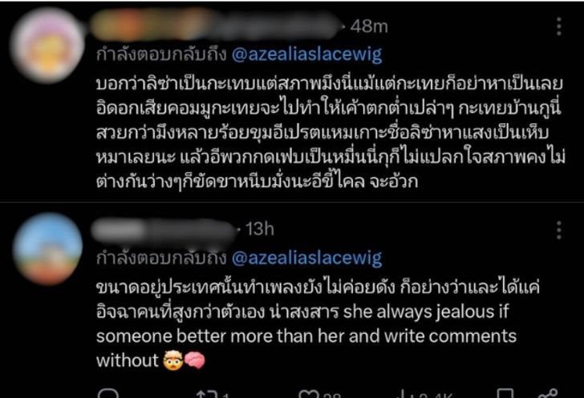The height and width of the screenshot is (398, 584).
Task: Open the first Thai reply text to view the thread
Action: pos(331,133)
